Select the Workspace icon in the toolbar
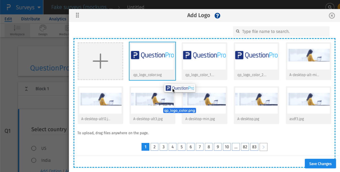 coord(17,28)
